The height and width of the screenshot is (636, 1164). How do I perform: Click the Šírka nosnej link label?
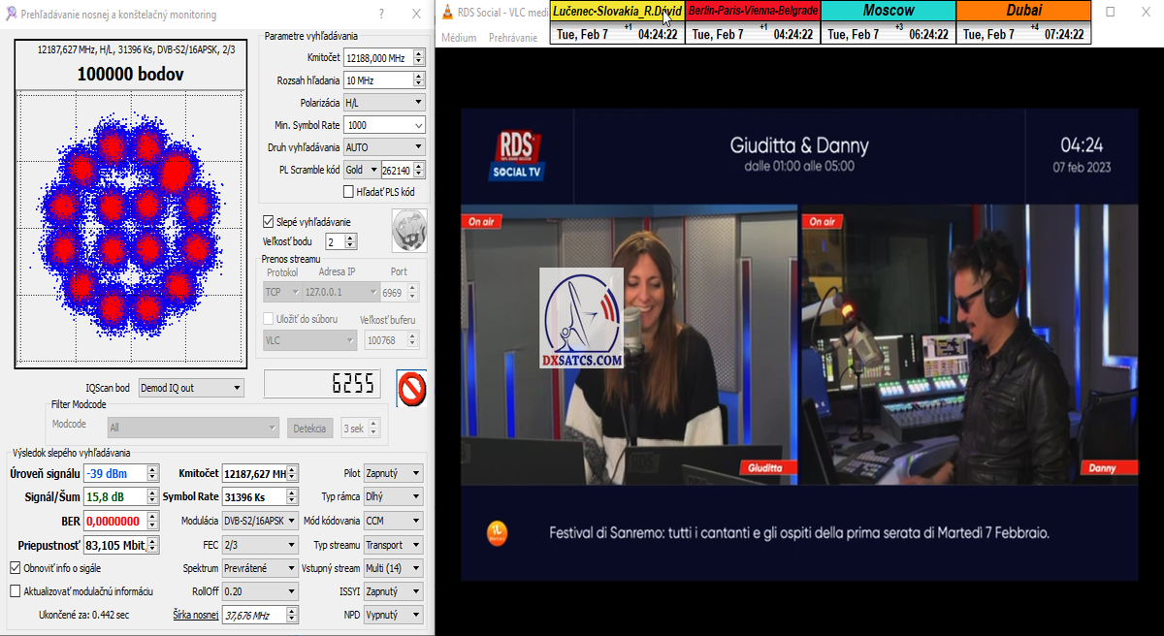[x=196, y=615]
